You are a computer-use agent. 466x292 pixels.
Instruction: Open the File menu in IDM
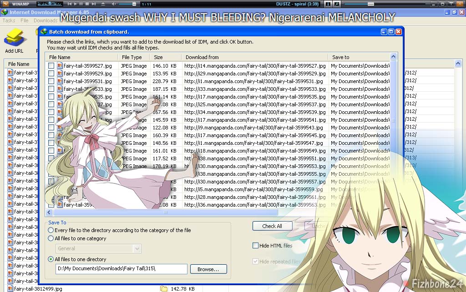pos(25,20)
